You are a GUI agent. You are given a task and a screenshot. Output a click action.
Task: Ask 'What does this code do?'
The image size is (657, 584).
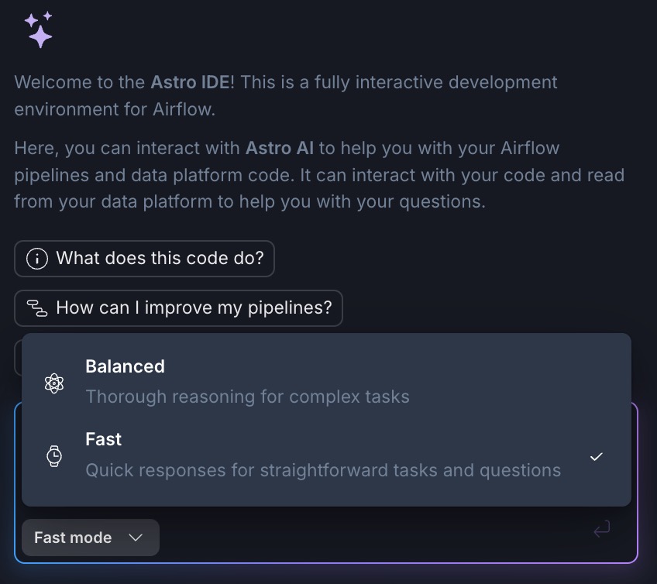[x=144, y=259]
